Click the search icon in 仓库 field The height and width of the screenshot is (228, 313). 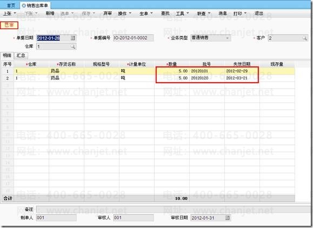[73, 46]
